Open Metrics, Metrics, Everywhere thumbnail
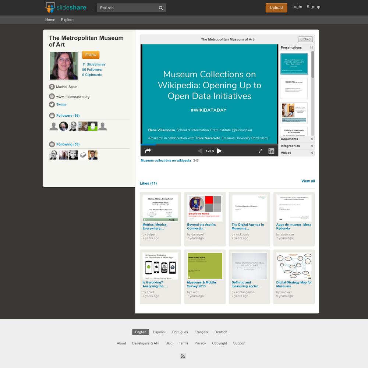 click(160, 208)
